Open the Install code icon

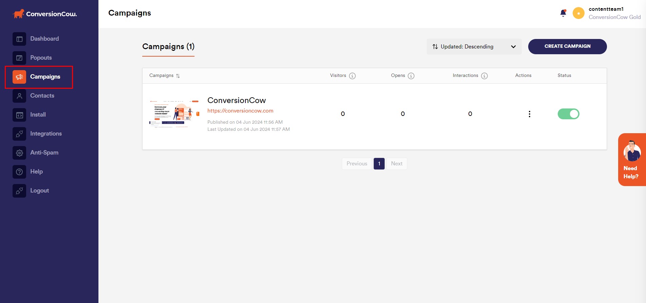pyautogui.click(x=19, y=115)
